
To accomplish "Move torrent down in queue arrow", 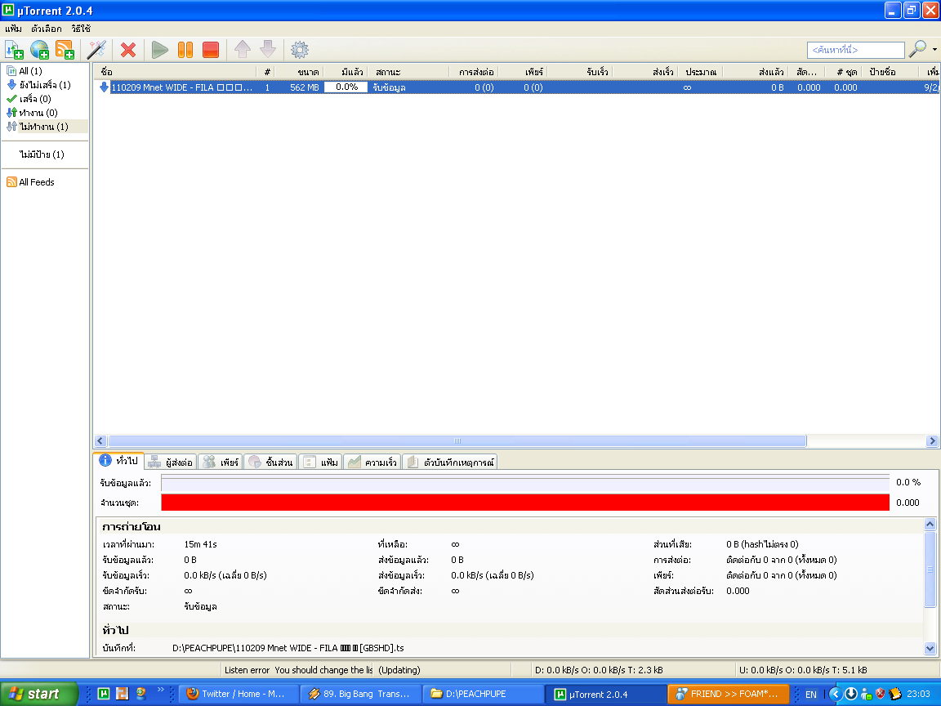I will (268, 50).
